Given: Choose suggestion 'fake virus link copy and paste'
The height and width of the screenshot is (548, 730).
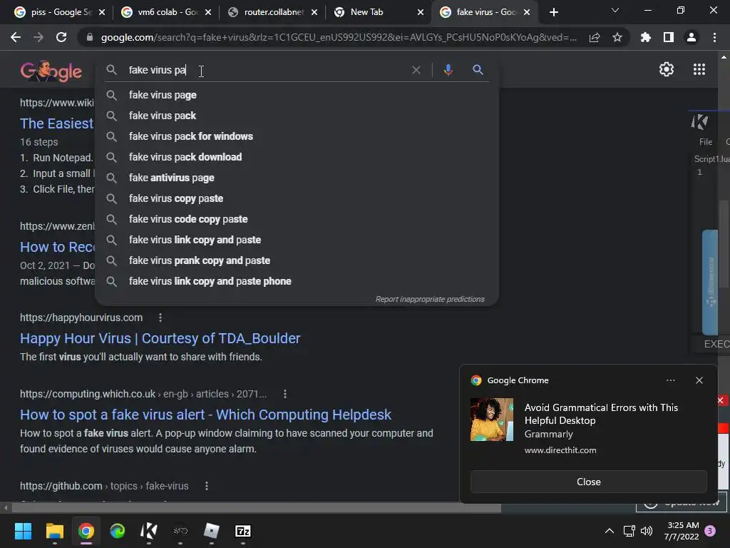Looking at the screenshot, I should pyautogui.click(x=297, y=240).
